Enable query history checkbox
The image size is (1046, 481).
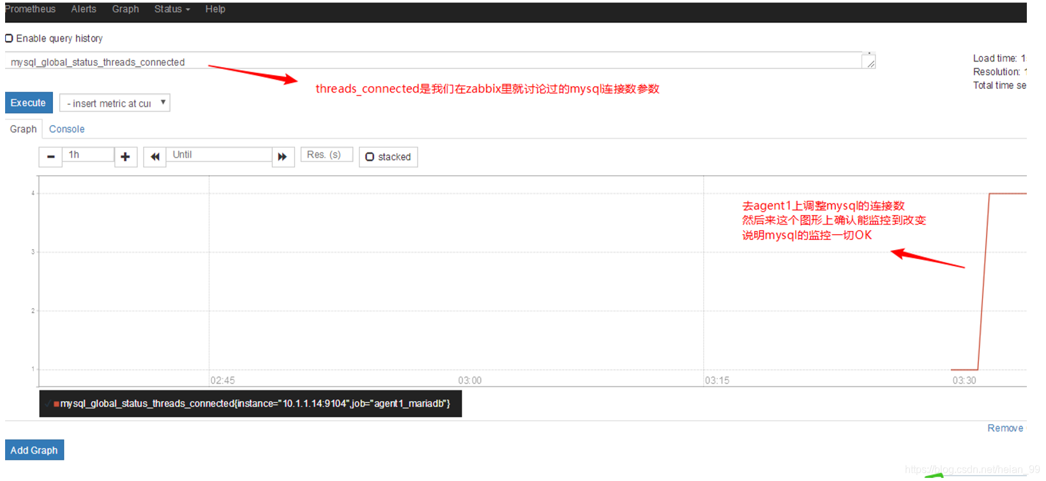coord(9,38)
